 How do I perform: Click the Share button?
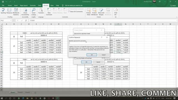(173, 6)
